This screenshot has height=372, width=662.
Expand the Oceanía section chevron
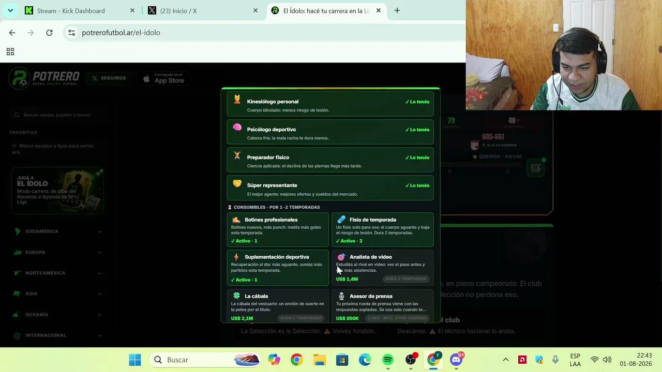tap(99, 315)
